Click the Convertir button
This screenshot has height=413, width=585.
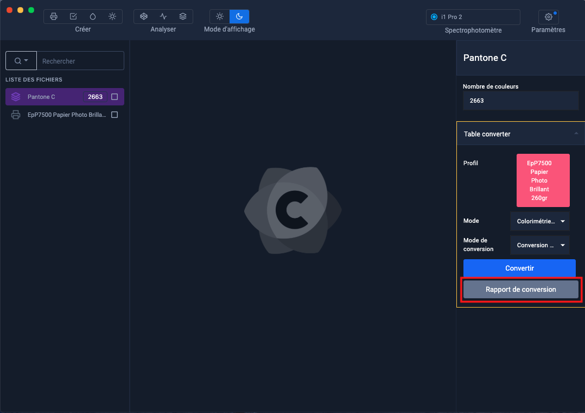[x=519, y=268]
